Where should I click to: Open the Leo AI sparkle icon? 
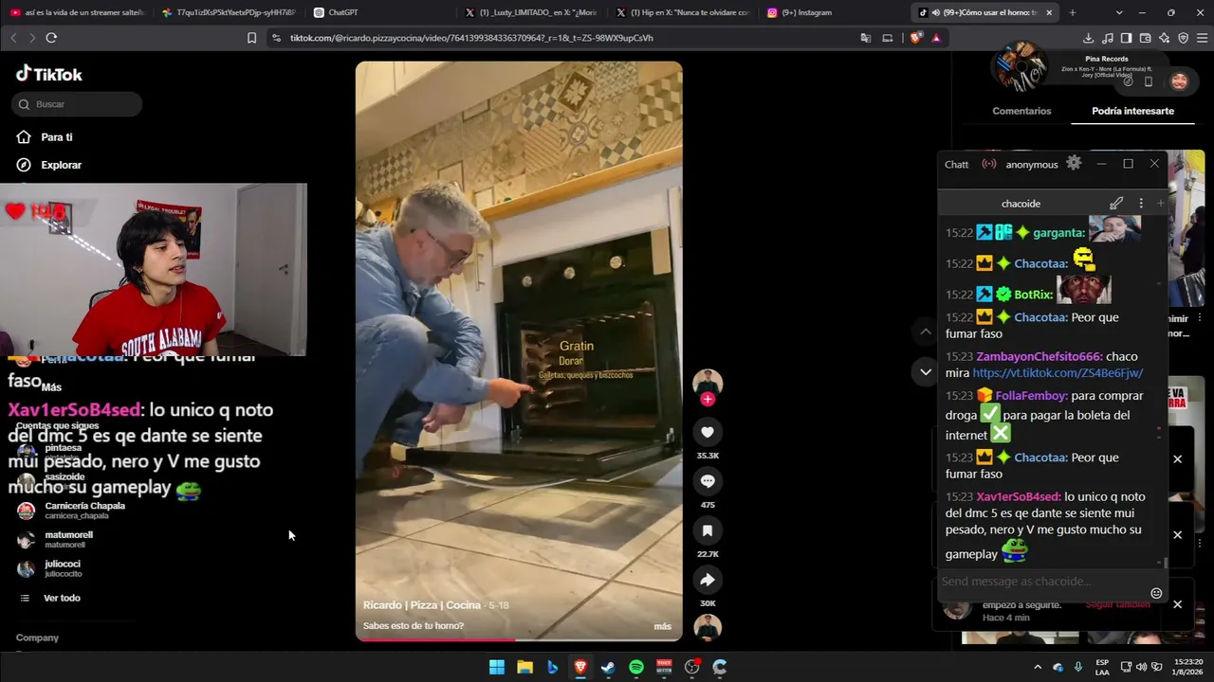click(x=1164, y=38)
